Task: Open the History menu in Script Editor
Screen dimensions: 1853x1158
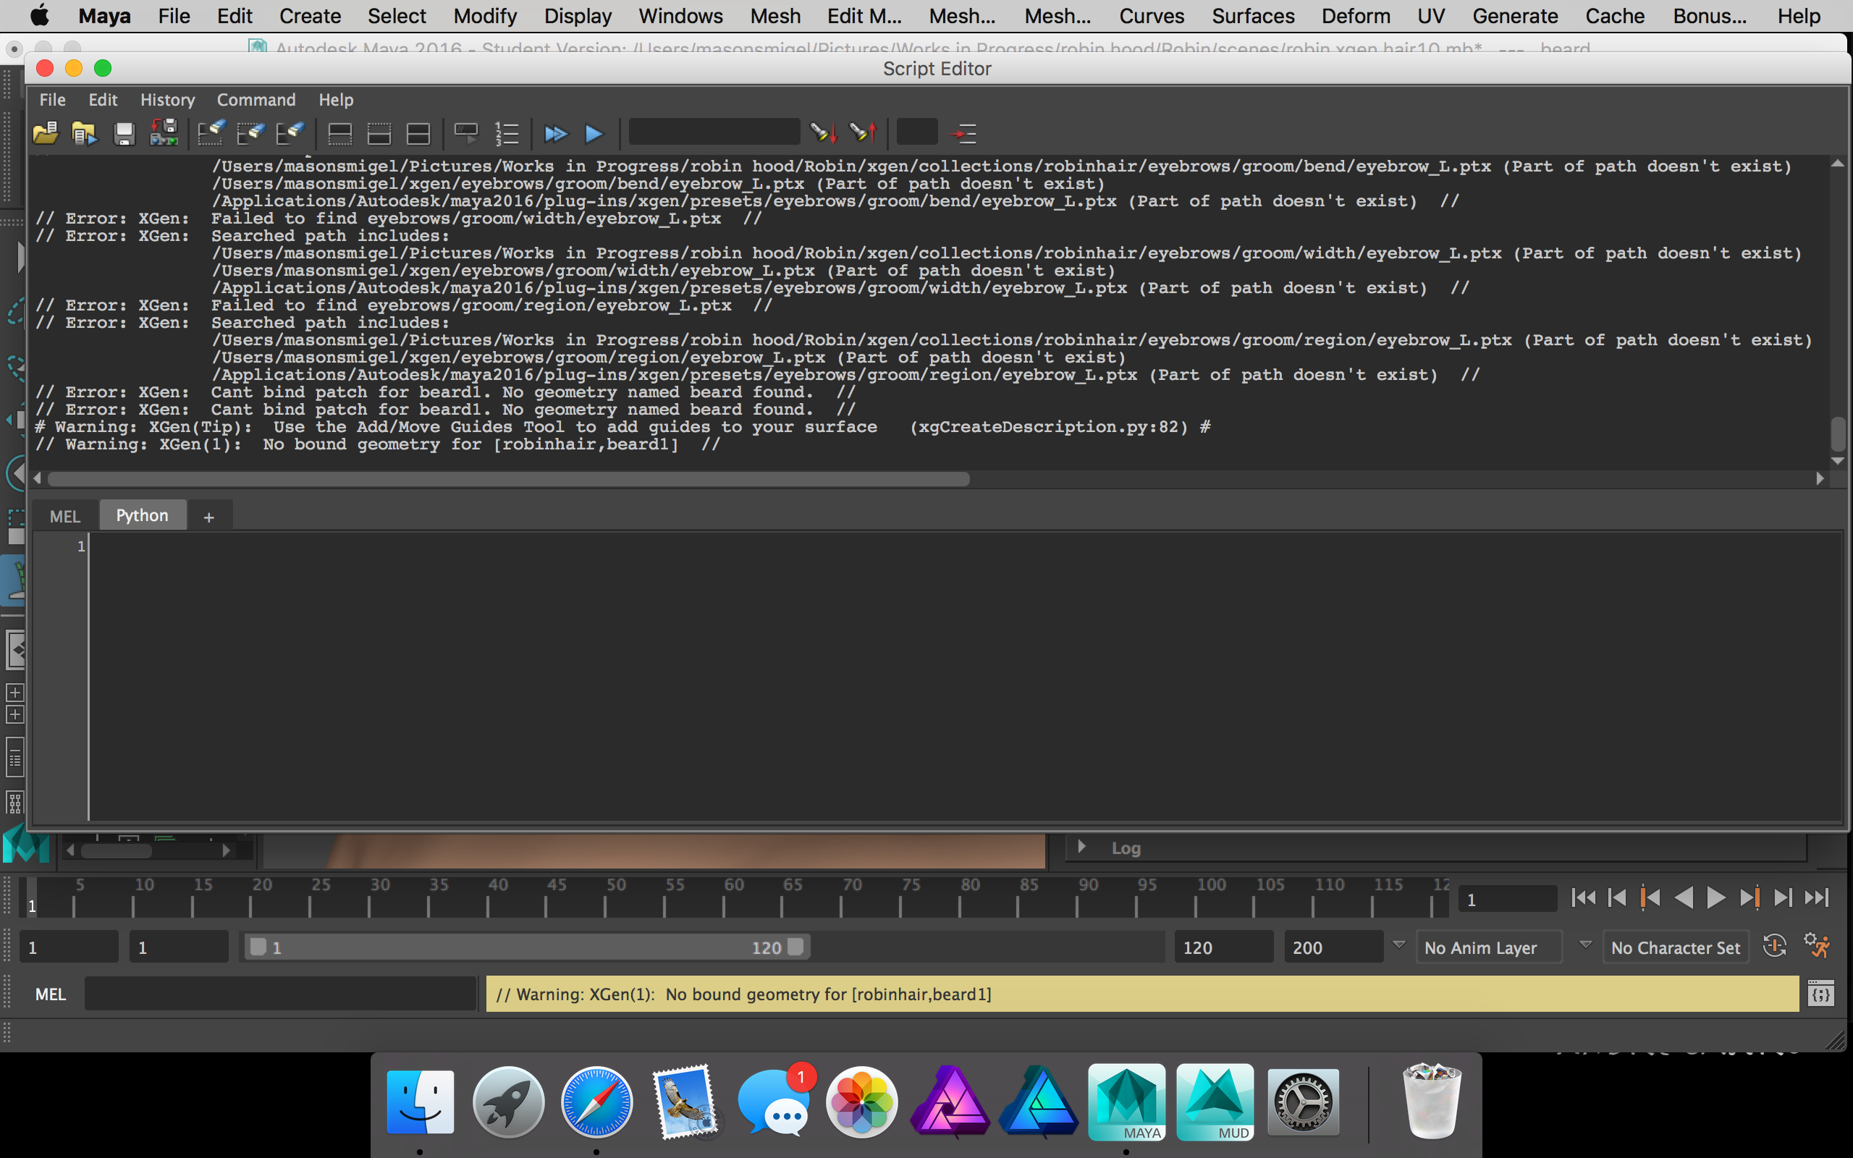Action: point(167,100)
